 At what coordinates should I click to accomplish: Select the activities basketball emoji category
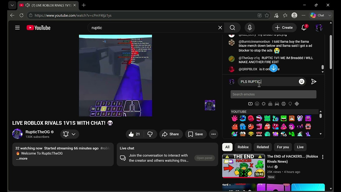tap(283, 104)
